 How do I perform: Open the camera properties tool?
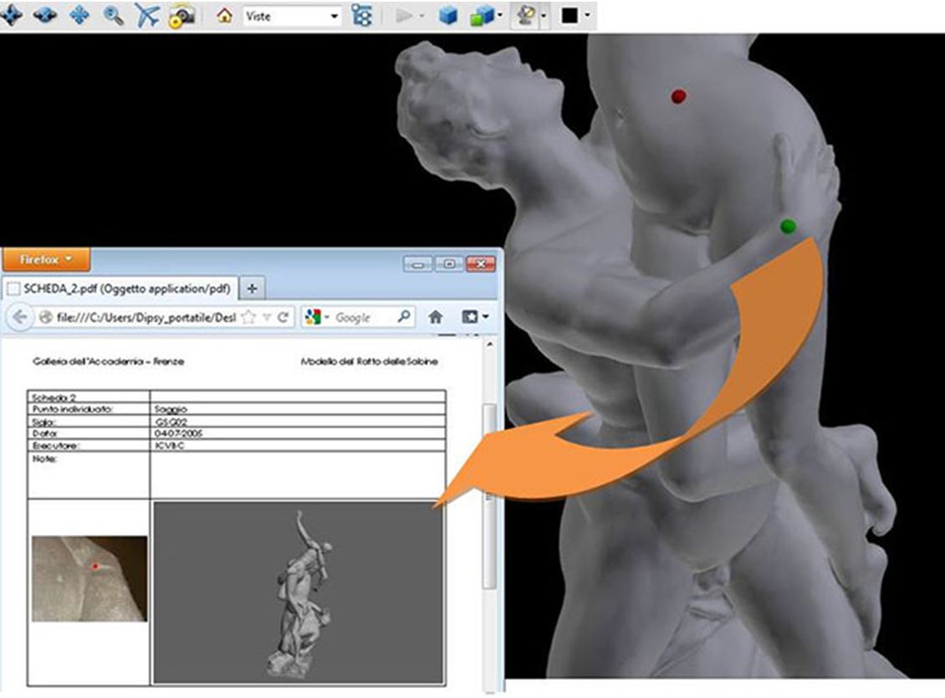pos(181,16)
